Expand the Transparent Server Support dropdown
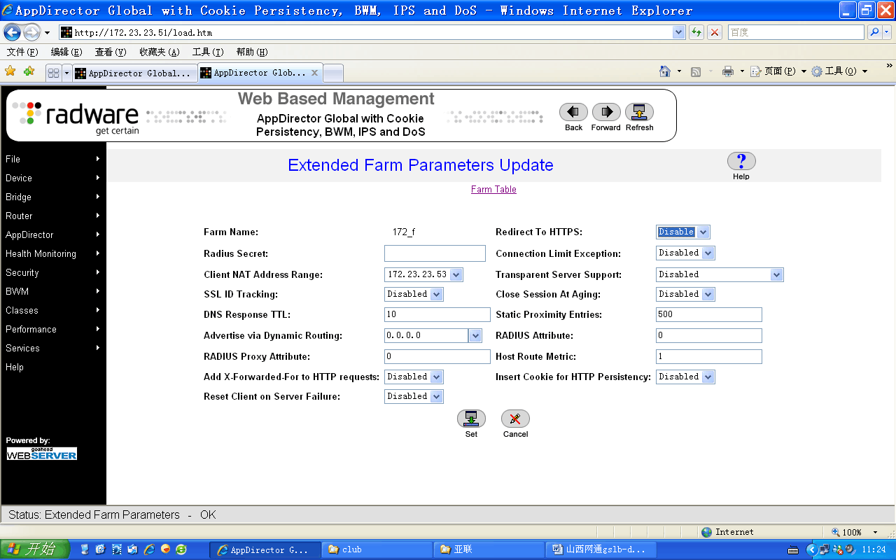This screenshot has width=896, height=560. pos(776,274)
